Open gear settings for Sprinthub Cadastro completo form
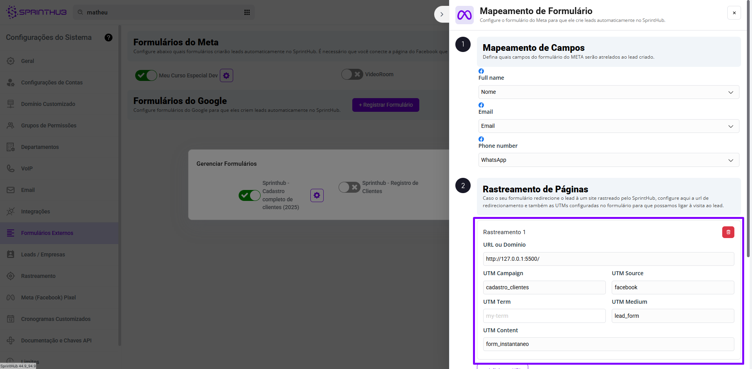Image resolution: width=752 pixels, height=369 pixels. coord(317,195)
